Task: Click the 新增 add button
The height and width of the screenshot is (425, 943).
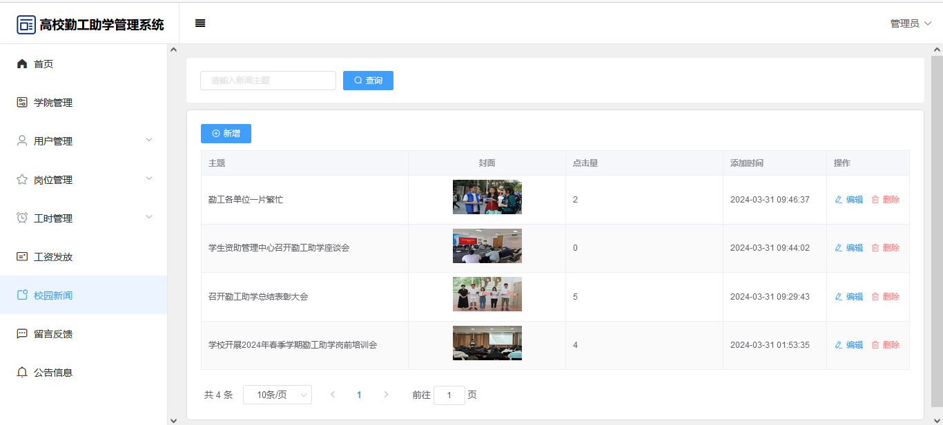Action: click(226, 134)
